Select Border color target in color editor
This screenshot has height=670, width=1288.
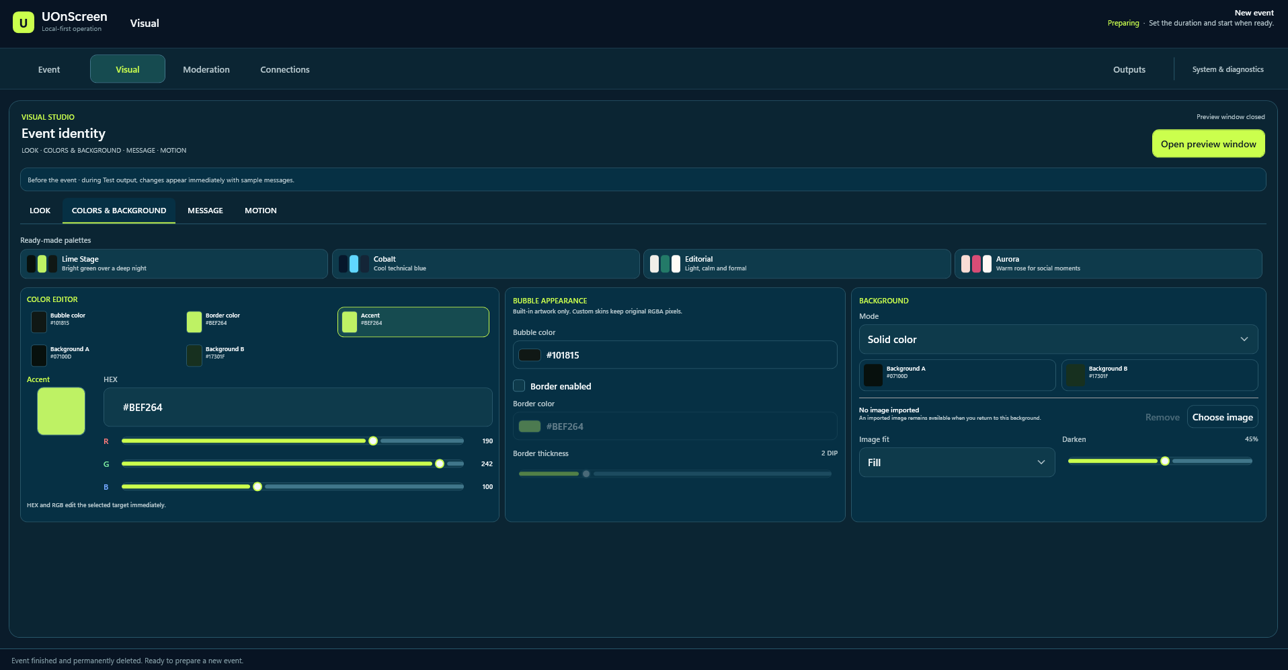click(x=258, y=322)
